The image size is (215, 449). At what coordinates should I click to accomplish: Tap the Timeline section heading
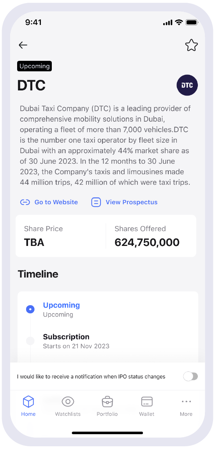coord(38,274)
